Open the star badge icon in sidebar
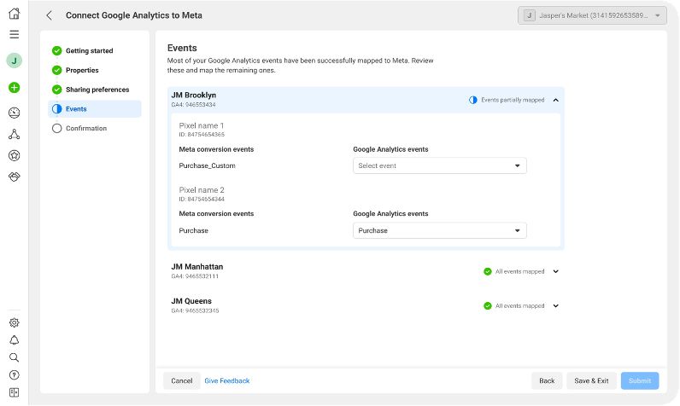This screenshot has height=406, width=680. click(x=15, y=155)
